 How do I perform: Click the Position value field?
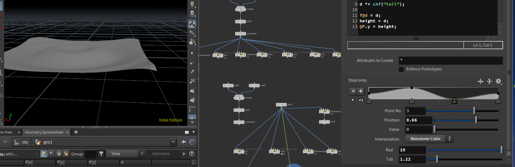pyautogui.click(x=419, y=120)
